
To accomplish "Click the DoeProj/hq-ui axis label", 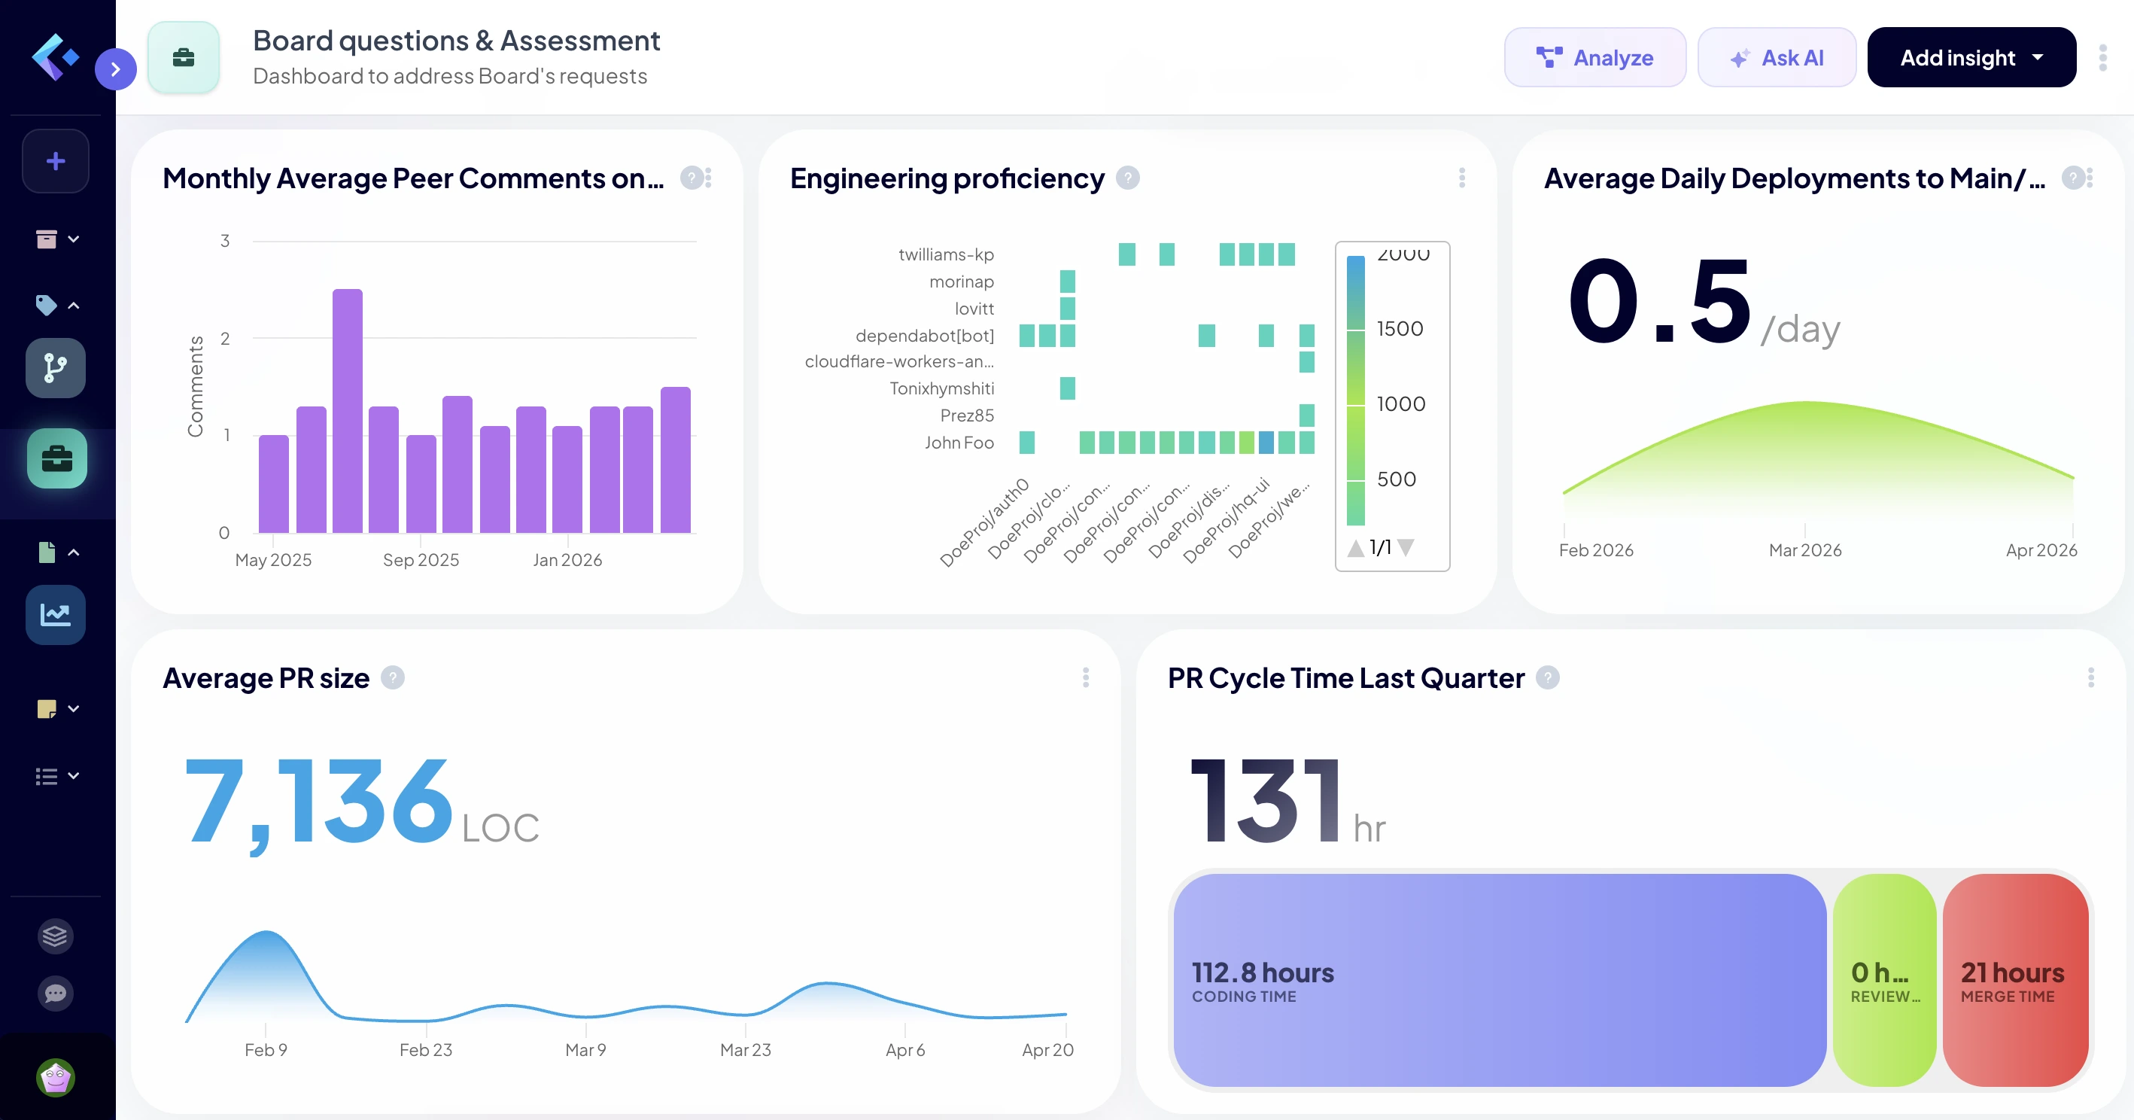I will pyautogui.click(x=1226, y=519).
